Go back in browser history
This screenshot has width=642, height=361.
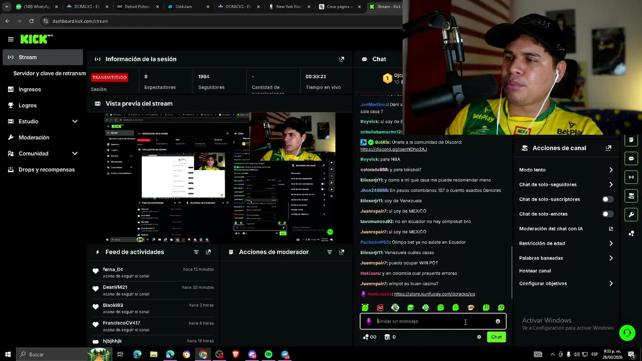(x=7, y=21)
